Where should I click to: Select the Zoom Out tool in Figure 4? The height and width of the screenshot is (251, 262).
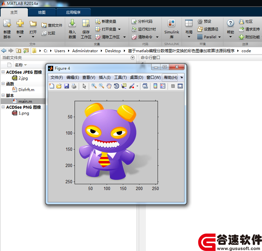pyautogui.click(x=101, y=86)
